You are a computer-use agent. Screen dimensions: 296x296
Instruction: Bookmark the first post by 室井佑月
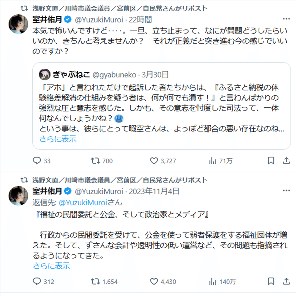(x=271, y=161)
